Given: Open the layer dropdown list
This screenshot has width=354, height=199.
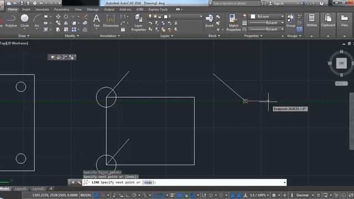Looking at the screenshot, I should click(201, 17).
